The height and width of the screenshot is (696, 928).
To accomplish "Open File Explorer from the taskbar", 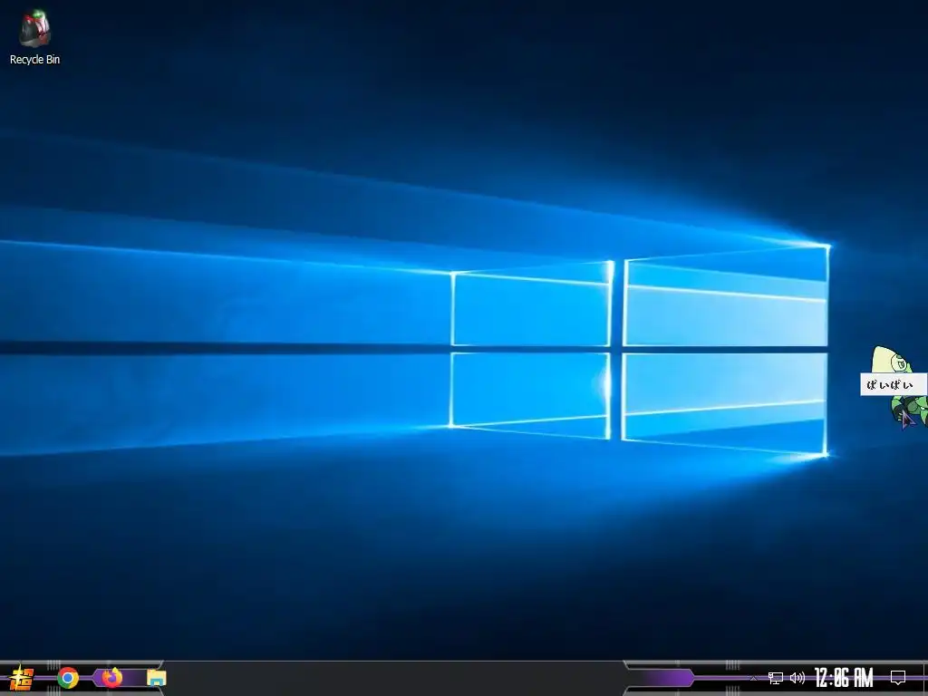I will click(156, 678).
